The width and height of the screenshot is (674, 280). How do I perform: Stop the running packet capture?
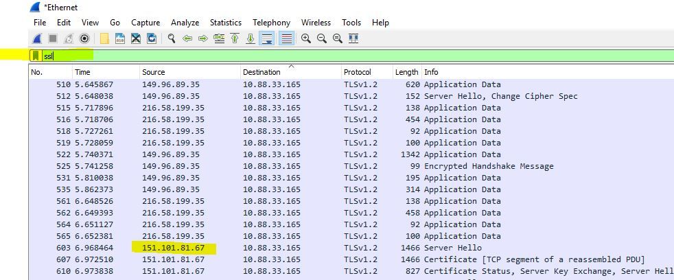pyautogui.click(x=53, y=38)
